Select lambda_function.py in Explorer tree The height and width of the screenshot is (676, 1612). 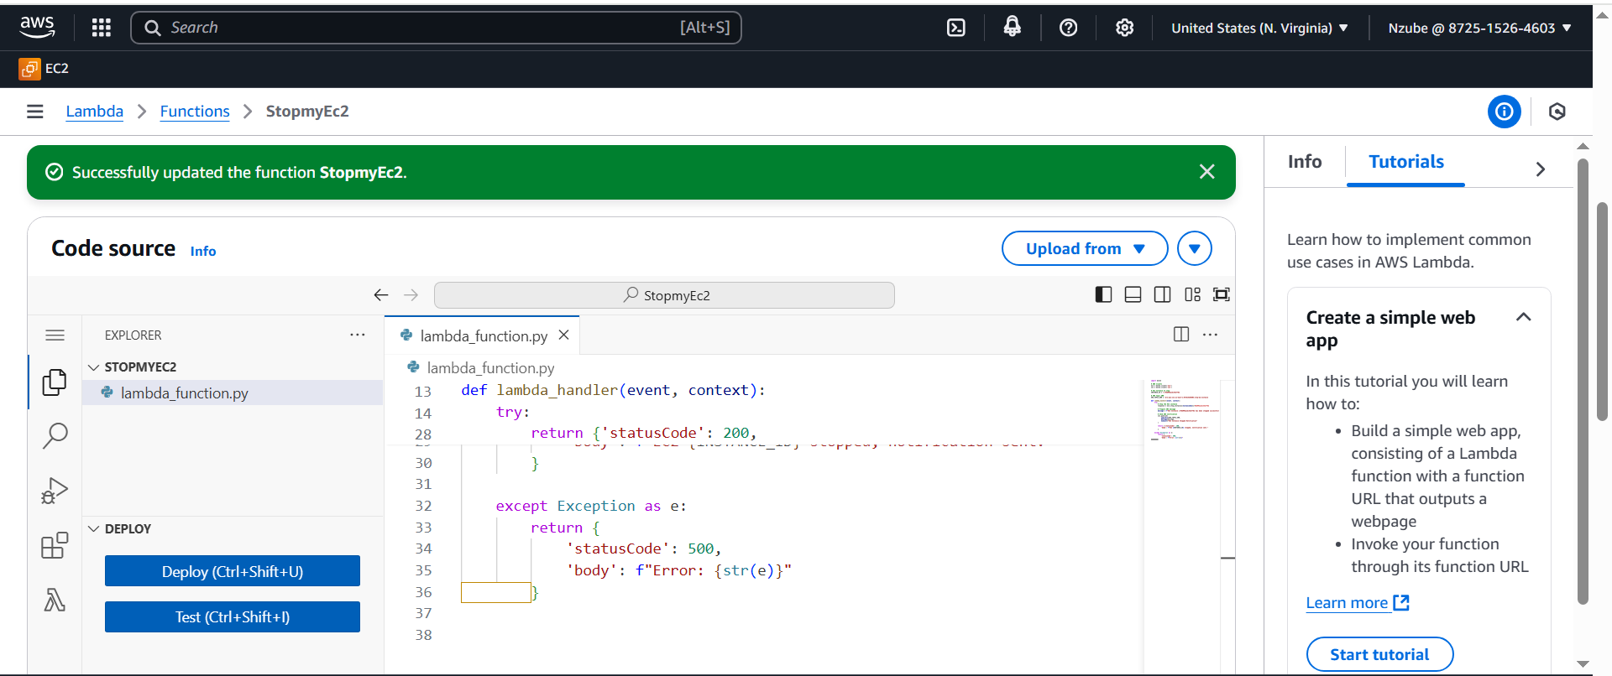click(x=233, y=393)
